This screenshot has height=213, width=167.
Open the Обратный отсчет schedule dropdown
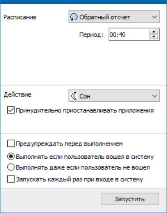114,17
